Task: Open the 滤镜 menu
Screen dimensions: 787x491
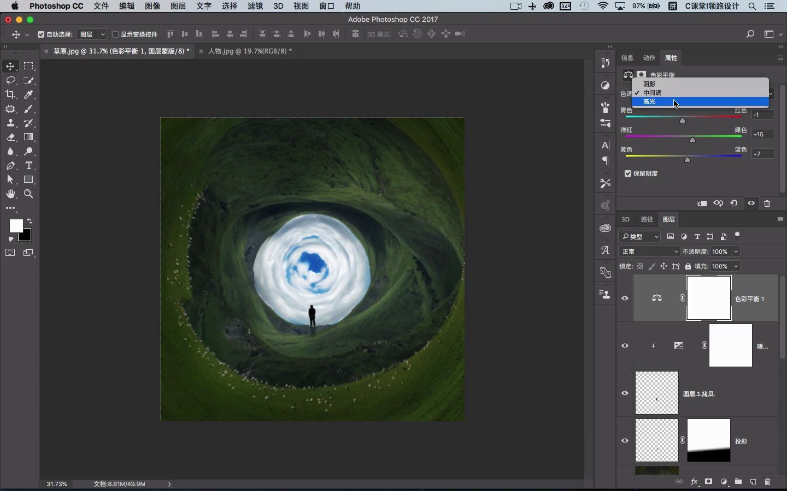Action: click(x=255, y=6)
